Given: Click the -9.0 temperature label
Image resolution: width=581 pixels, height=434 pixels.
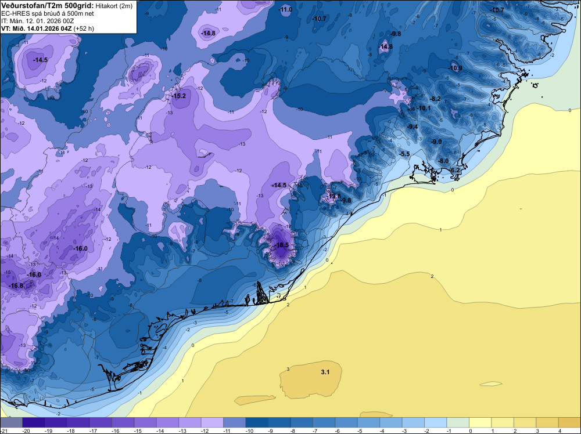Looking at the screenshot, I should (x=436, y=142).
